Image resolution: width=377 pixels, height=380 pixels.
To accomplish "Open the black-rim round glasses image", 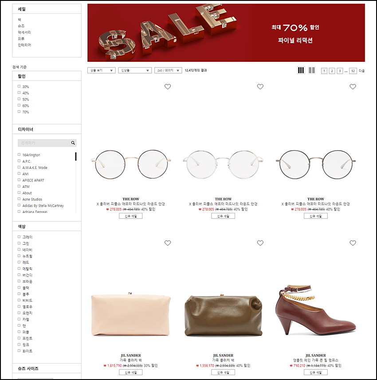I will click(x=316, y=164).
